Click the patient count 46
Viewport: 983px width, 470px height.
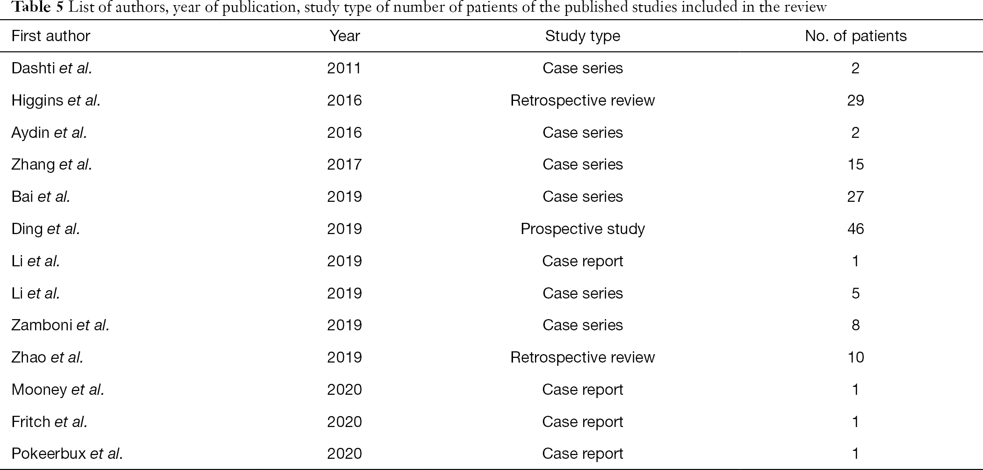[856, 229]
